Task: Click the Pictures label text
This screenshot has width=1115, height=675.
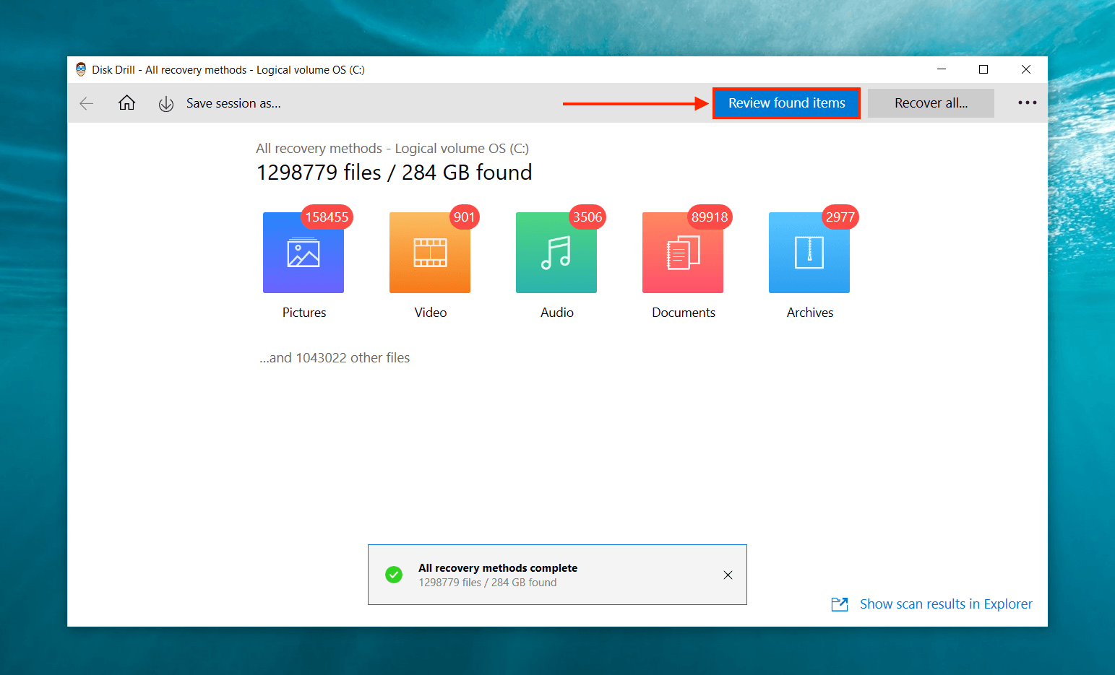Action: (304, 313)
